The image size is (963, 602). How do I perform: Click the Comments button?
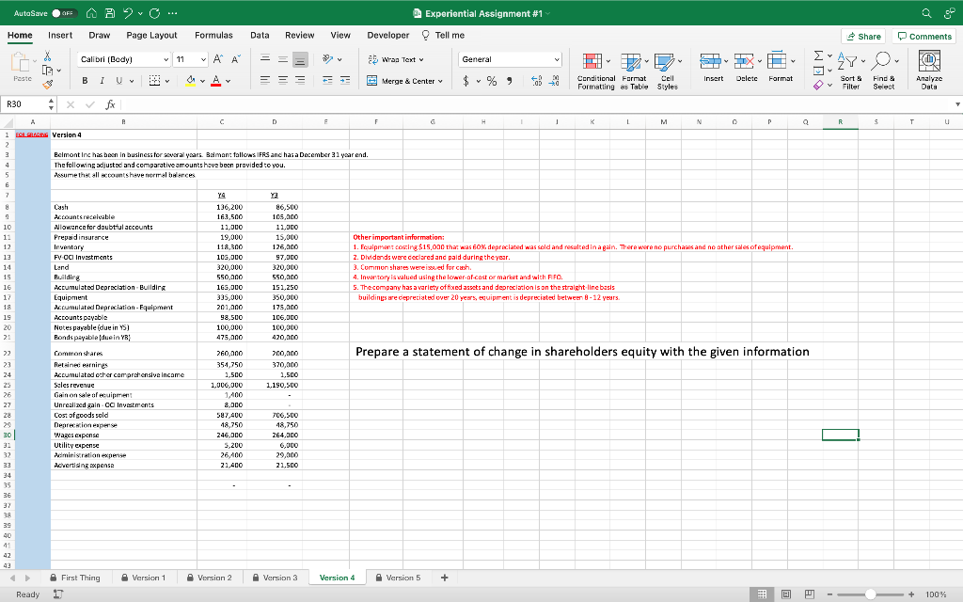click(x=924, y=37)
